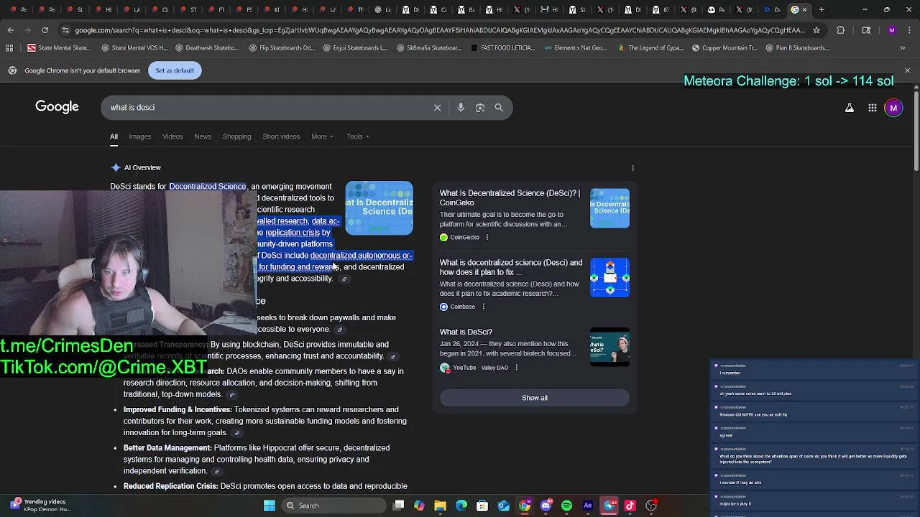920x517 pixels.
Task: Open the CoinGecko What Is Decentralized Science link
Action: coord(510,198)
